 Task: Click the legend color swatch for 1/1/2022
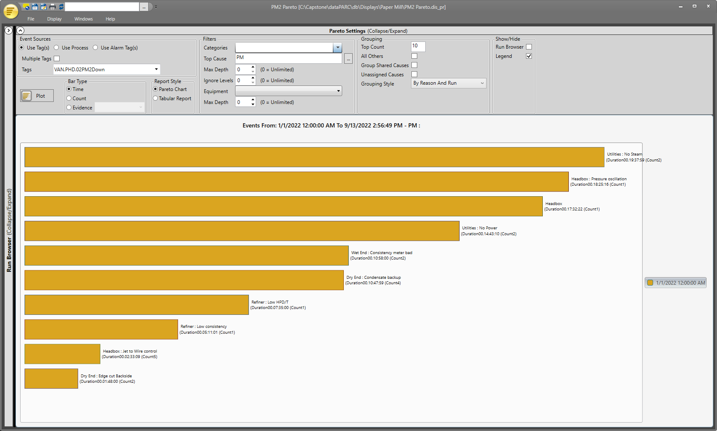pos(650,283)
